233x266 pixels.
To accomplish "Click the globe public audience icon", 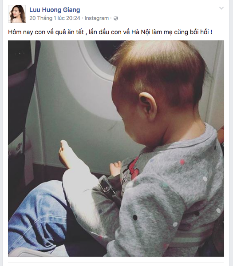I will click(116, 18).
